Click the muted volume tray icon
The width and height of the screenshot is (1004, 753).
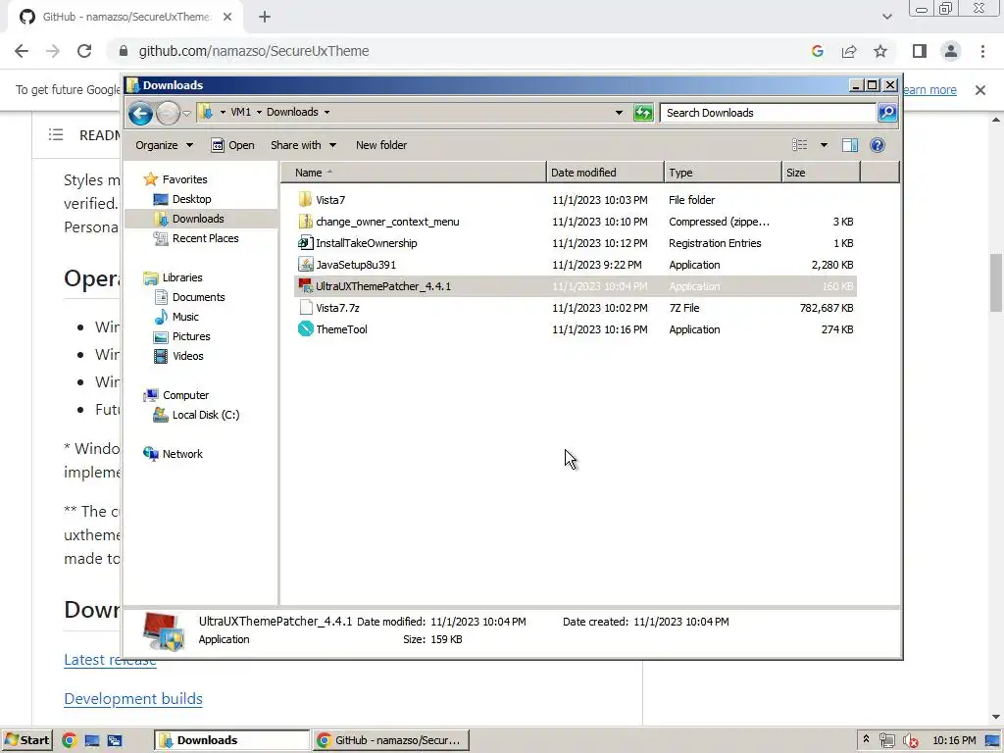pos(910,741)
